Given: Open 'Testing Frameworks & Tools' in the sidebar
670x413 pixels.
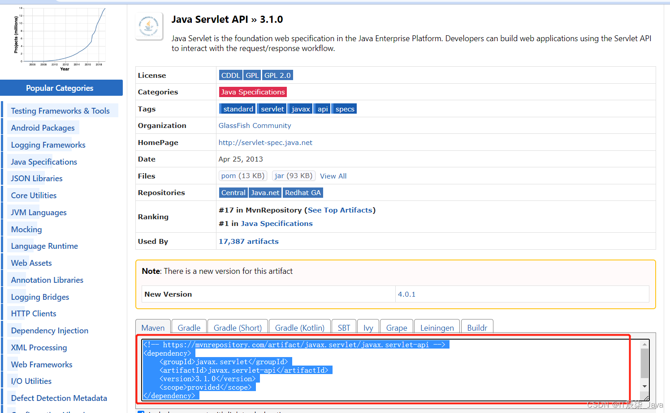Looking at the screenshot, I should (60, 111).
